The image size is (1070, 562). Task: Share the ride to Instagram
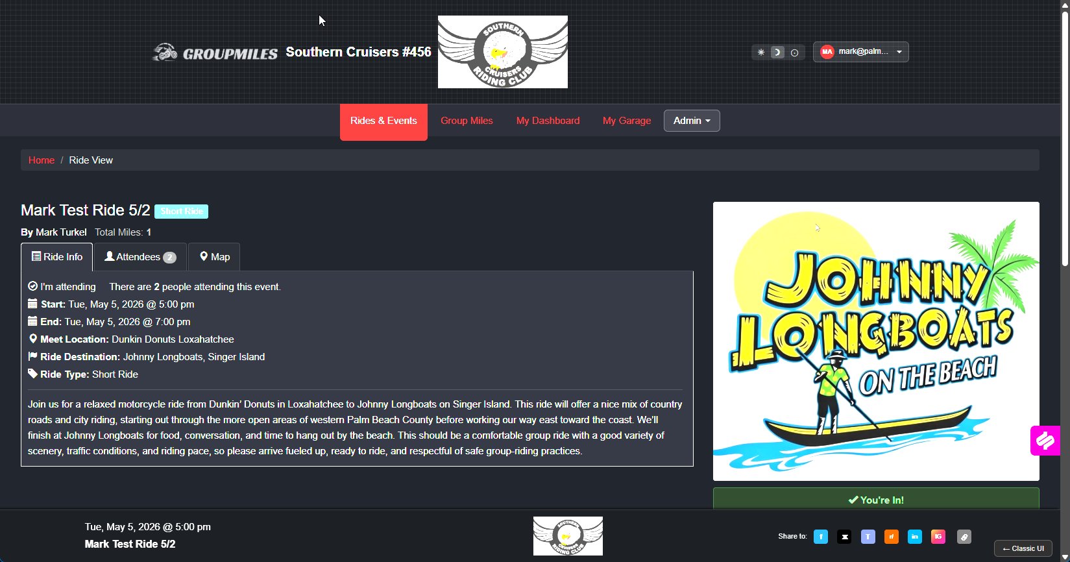938,537
